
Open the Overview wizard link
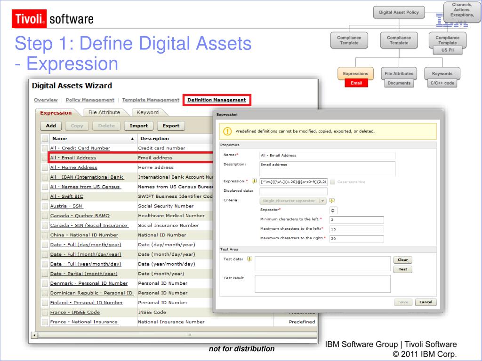(46, 100)
